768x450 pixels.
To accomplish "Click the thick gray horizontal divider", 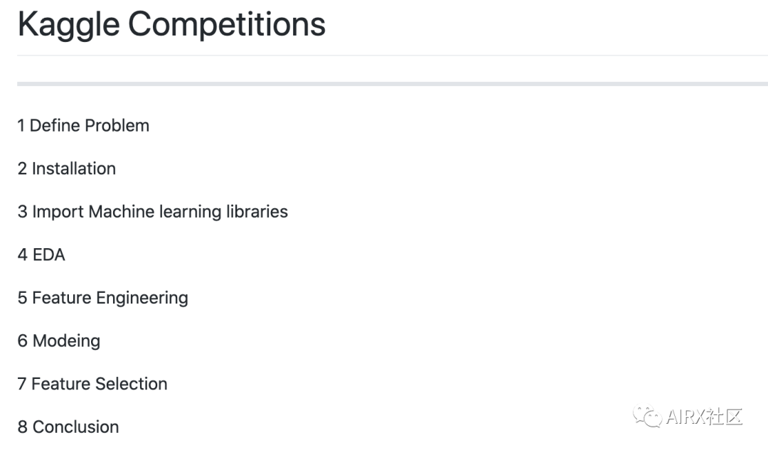I will (x=393, y=84).
